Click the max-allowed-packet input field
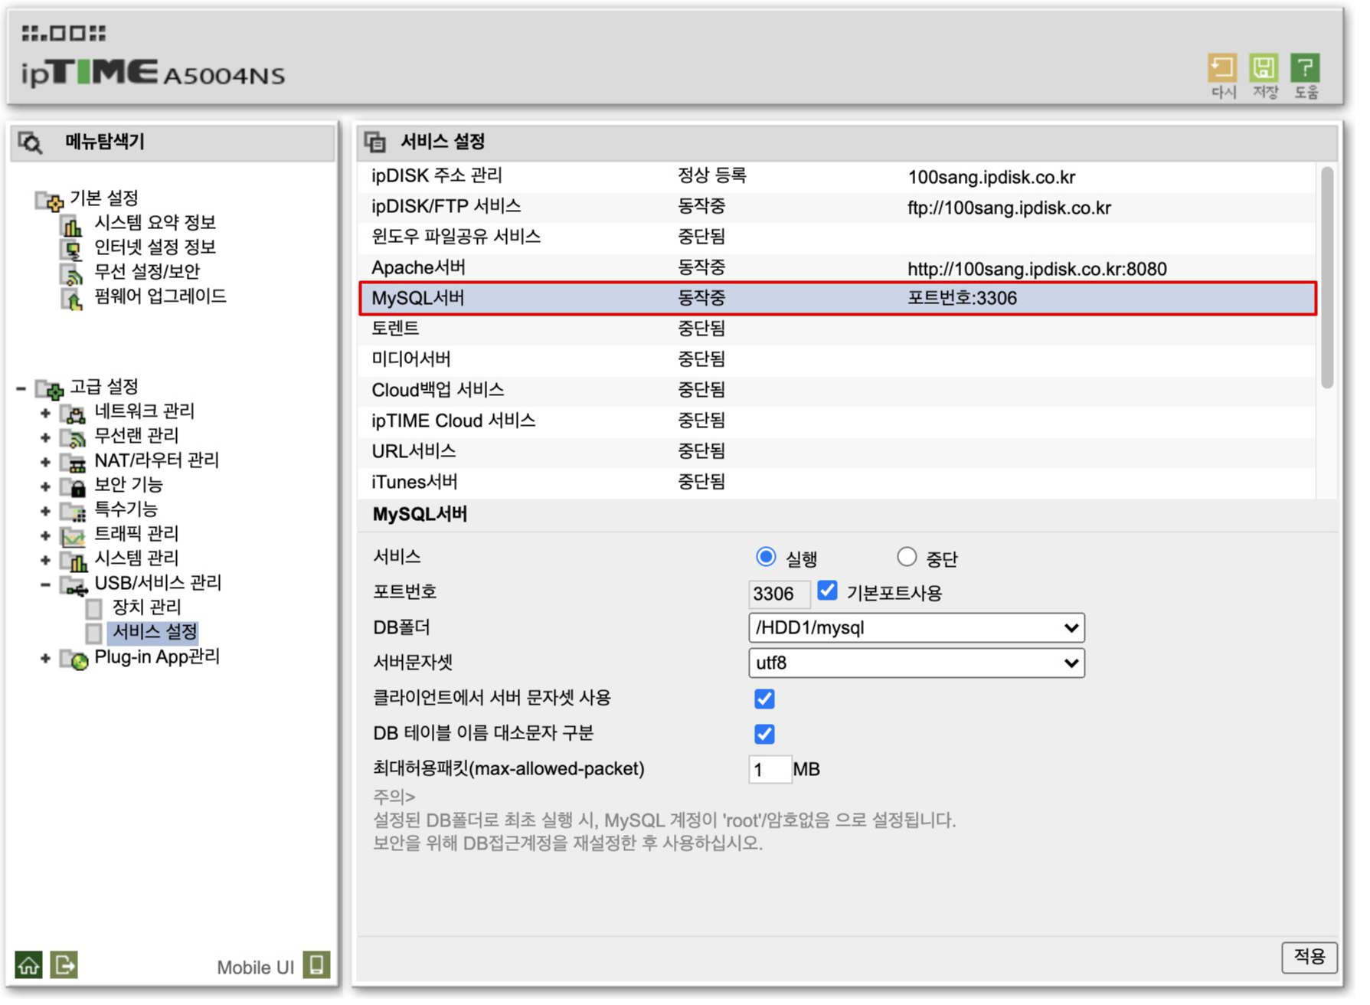 click(x=770, y=769)
